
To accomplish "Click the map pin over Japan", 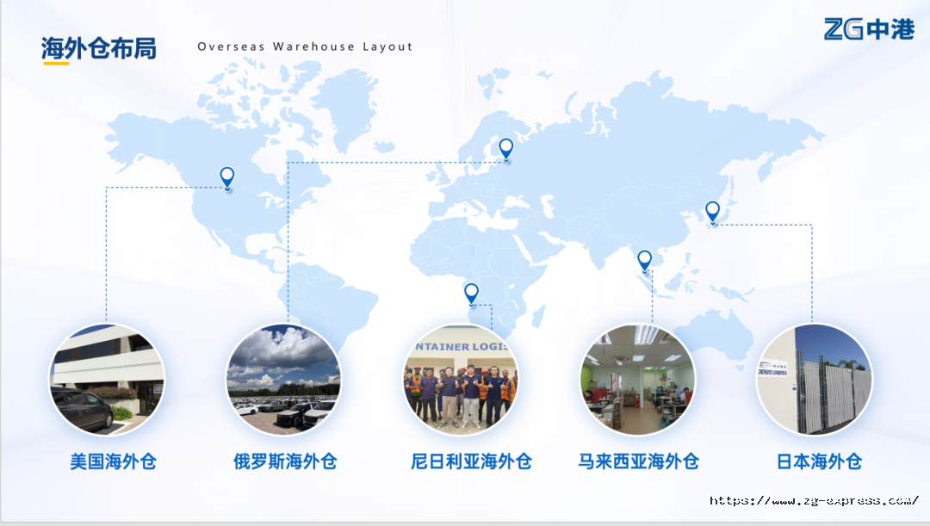I will [x=713, y=213].
